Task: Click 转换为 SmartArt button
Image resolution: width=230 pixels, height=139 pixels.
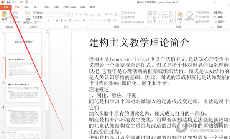Action: coord(133,22)
